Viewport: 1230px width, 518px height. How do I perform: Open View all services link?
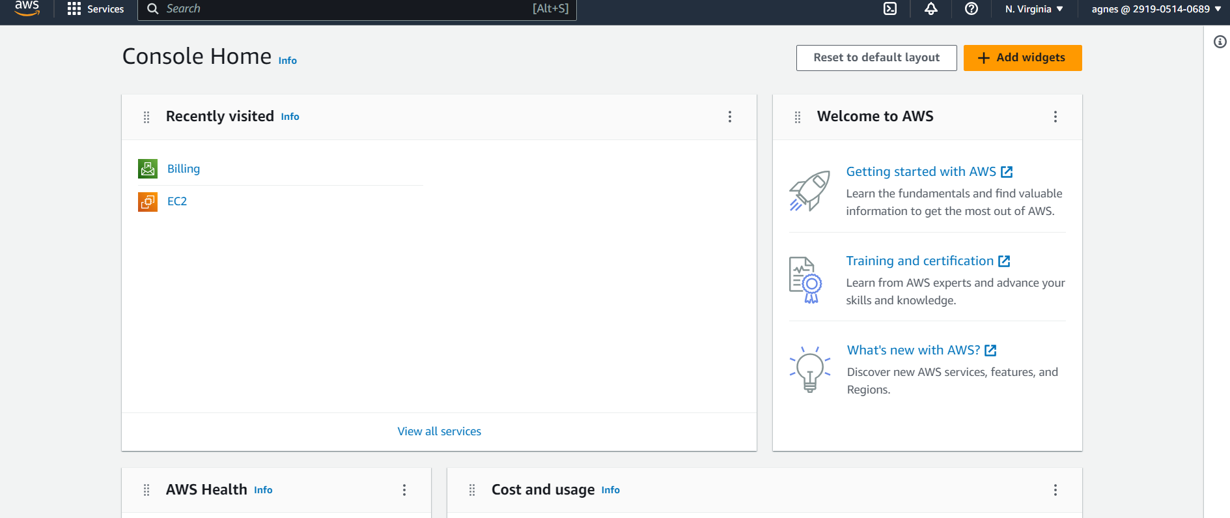440,431
